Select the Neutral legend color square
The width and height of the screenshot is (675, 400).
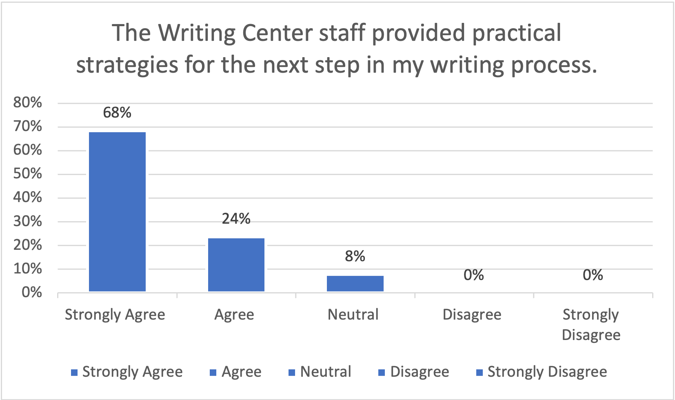pos(292,373)
